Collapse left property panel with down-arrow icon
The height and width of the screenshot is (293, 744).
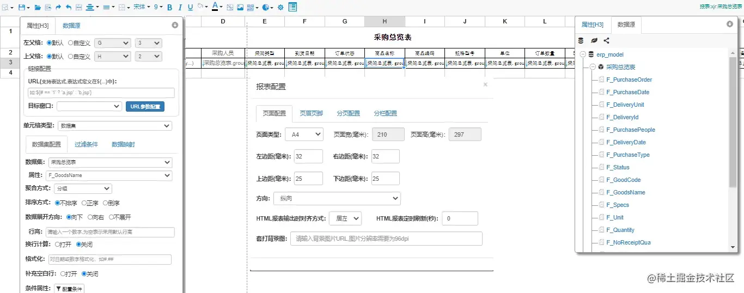[175, 25]
